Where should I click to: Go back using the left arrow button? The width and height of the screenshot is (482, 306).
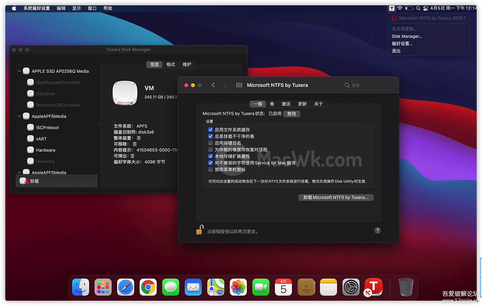pos(213,85)
